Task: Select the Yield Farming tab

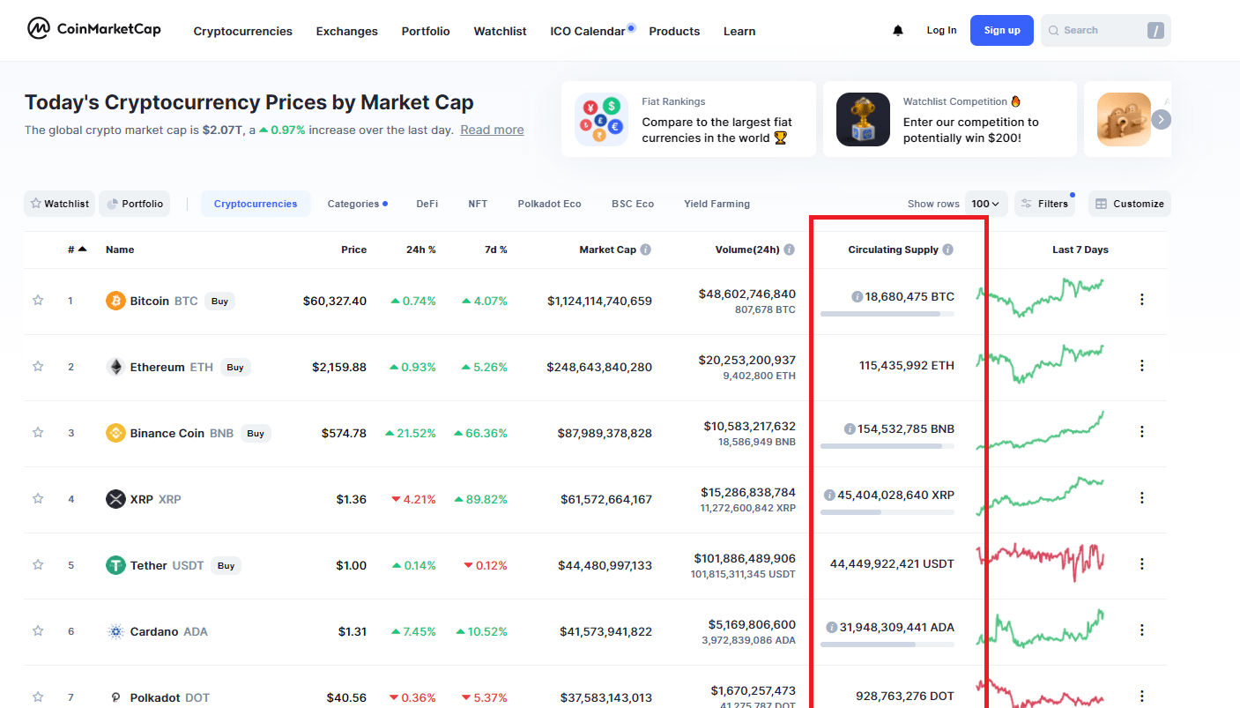Action: [717, 204]
